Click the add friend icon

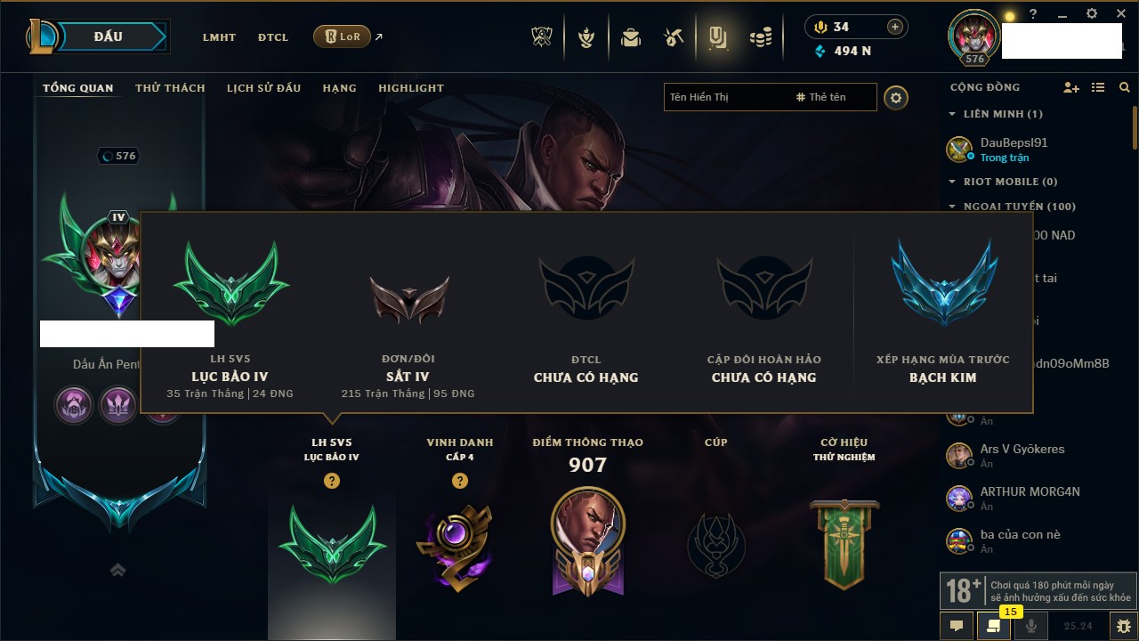coord(1071,87)
